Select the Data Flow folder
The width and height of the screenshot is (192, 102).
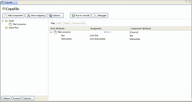tap(14, 28)
